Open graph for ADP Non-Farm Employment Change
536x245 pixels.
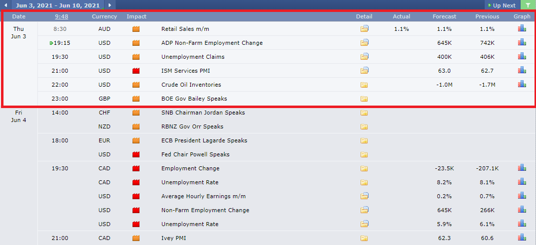tap(522, 42)
